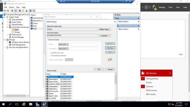Screen dimensions: 190x107
Task: Click the test1 user entry
Action: point(35,26)
